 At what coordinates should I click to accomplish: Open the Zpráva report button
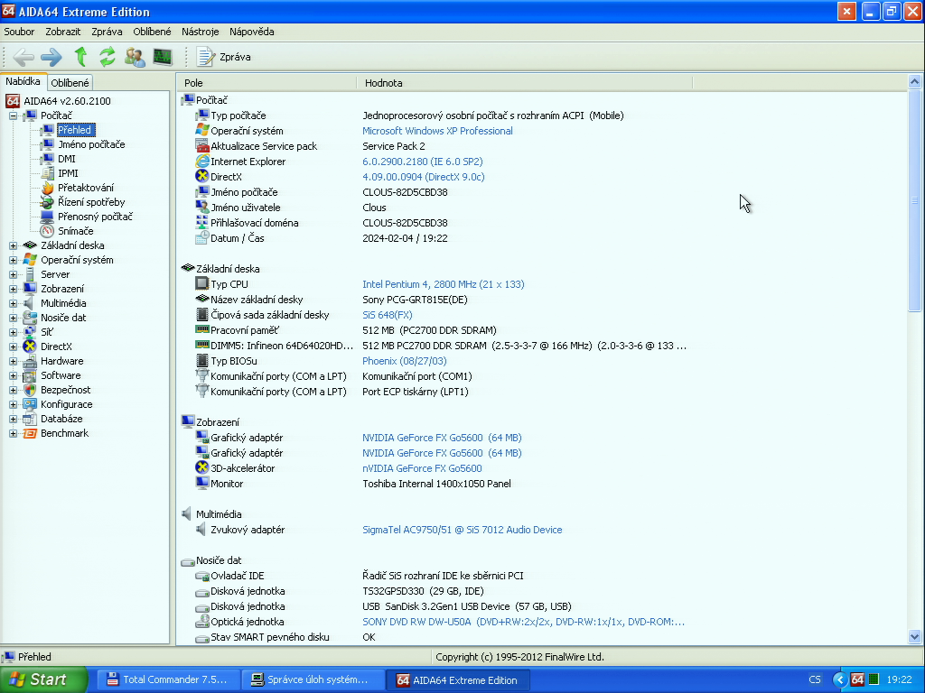click(x=224, y=57)
